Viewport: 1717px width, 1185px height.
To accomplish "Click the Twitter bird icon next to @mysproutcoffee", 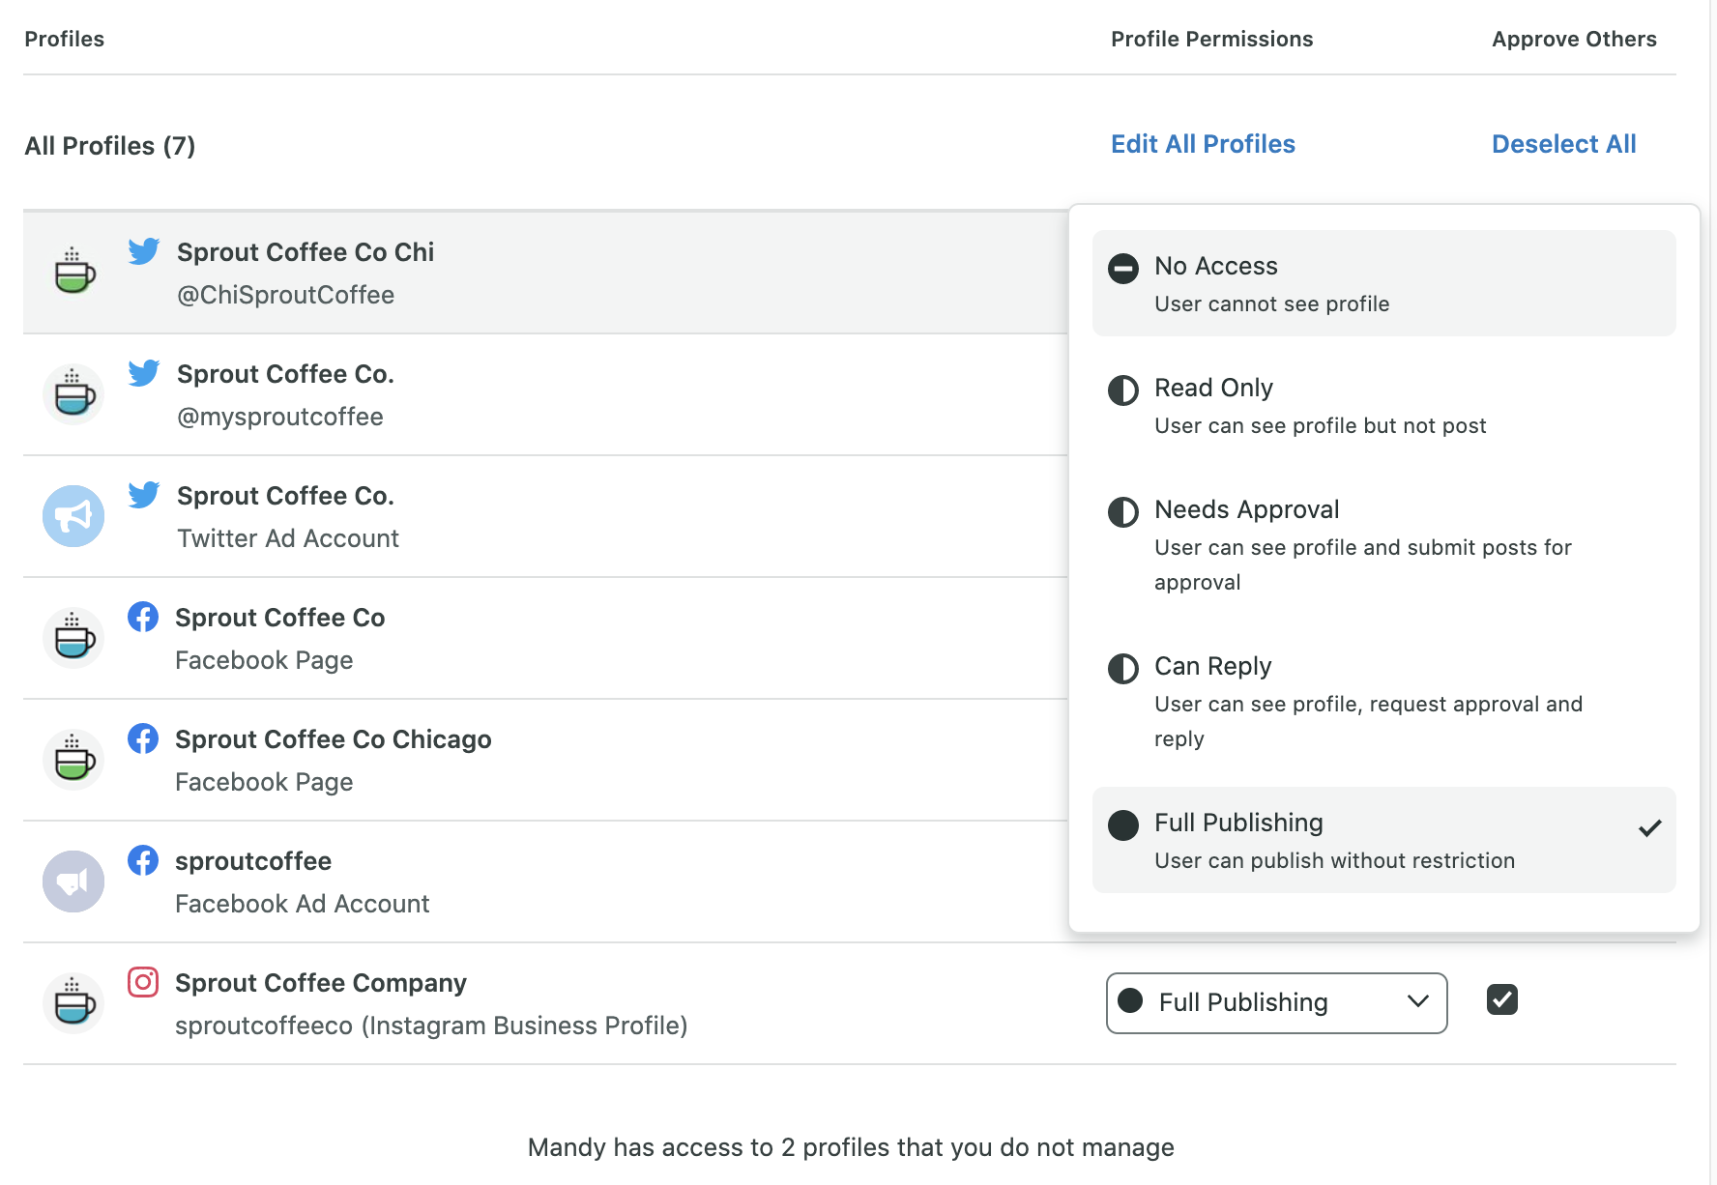I will [x=144, y=373].
